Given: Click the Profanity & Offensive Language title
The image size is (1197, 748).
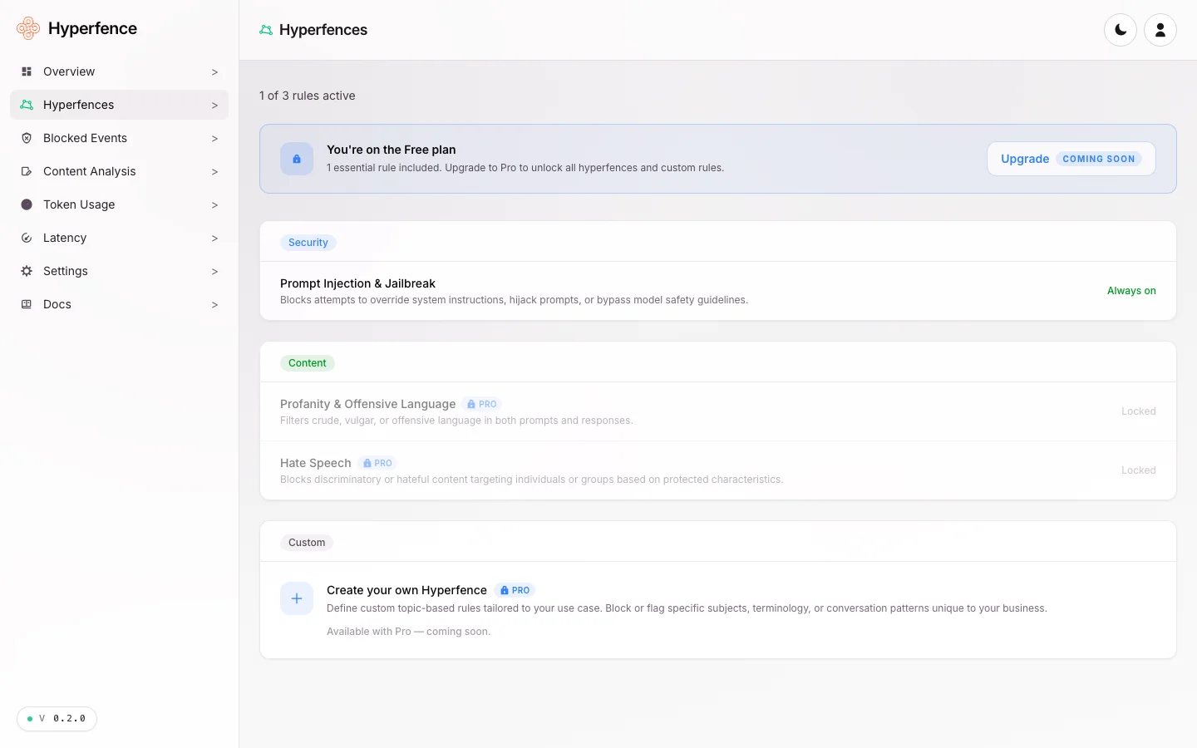Looking at the screenshot, I should coord(367,404).
